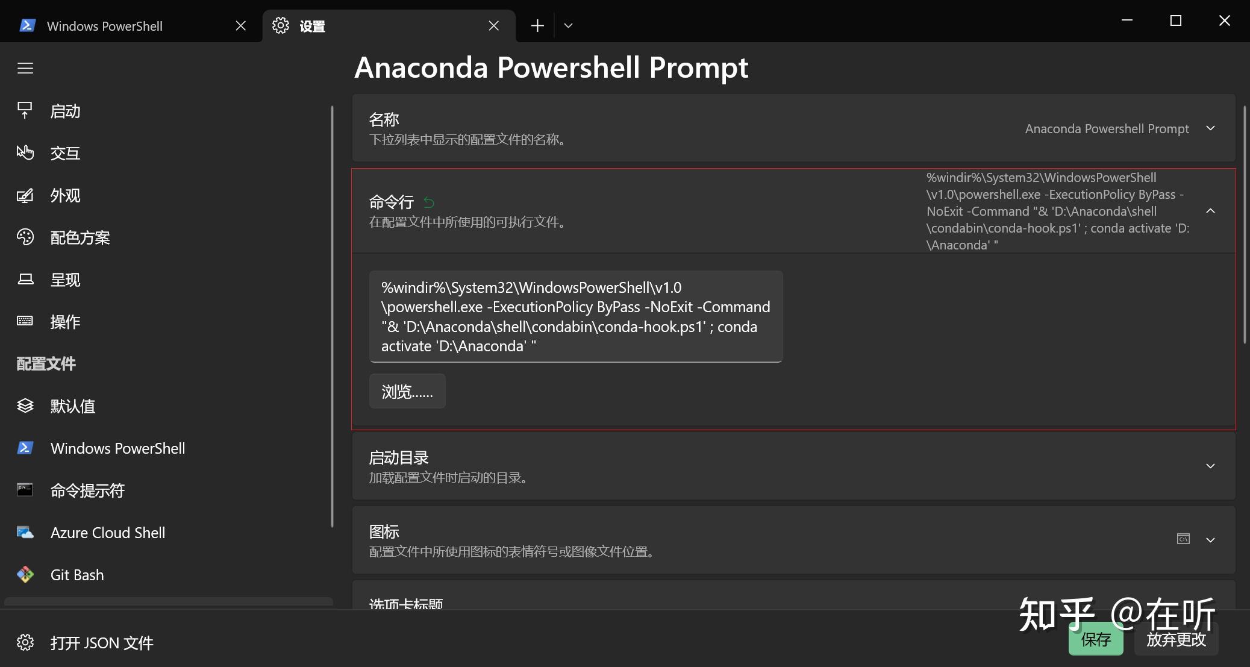Switch to the Windows PowerShell terminal tab
The height and width of the screenshot is (667, 1250).
click(105, 25)
